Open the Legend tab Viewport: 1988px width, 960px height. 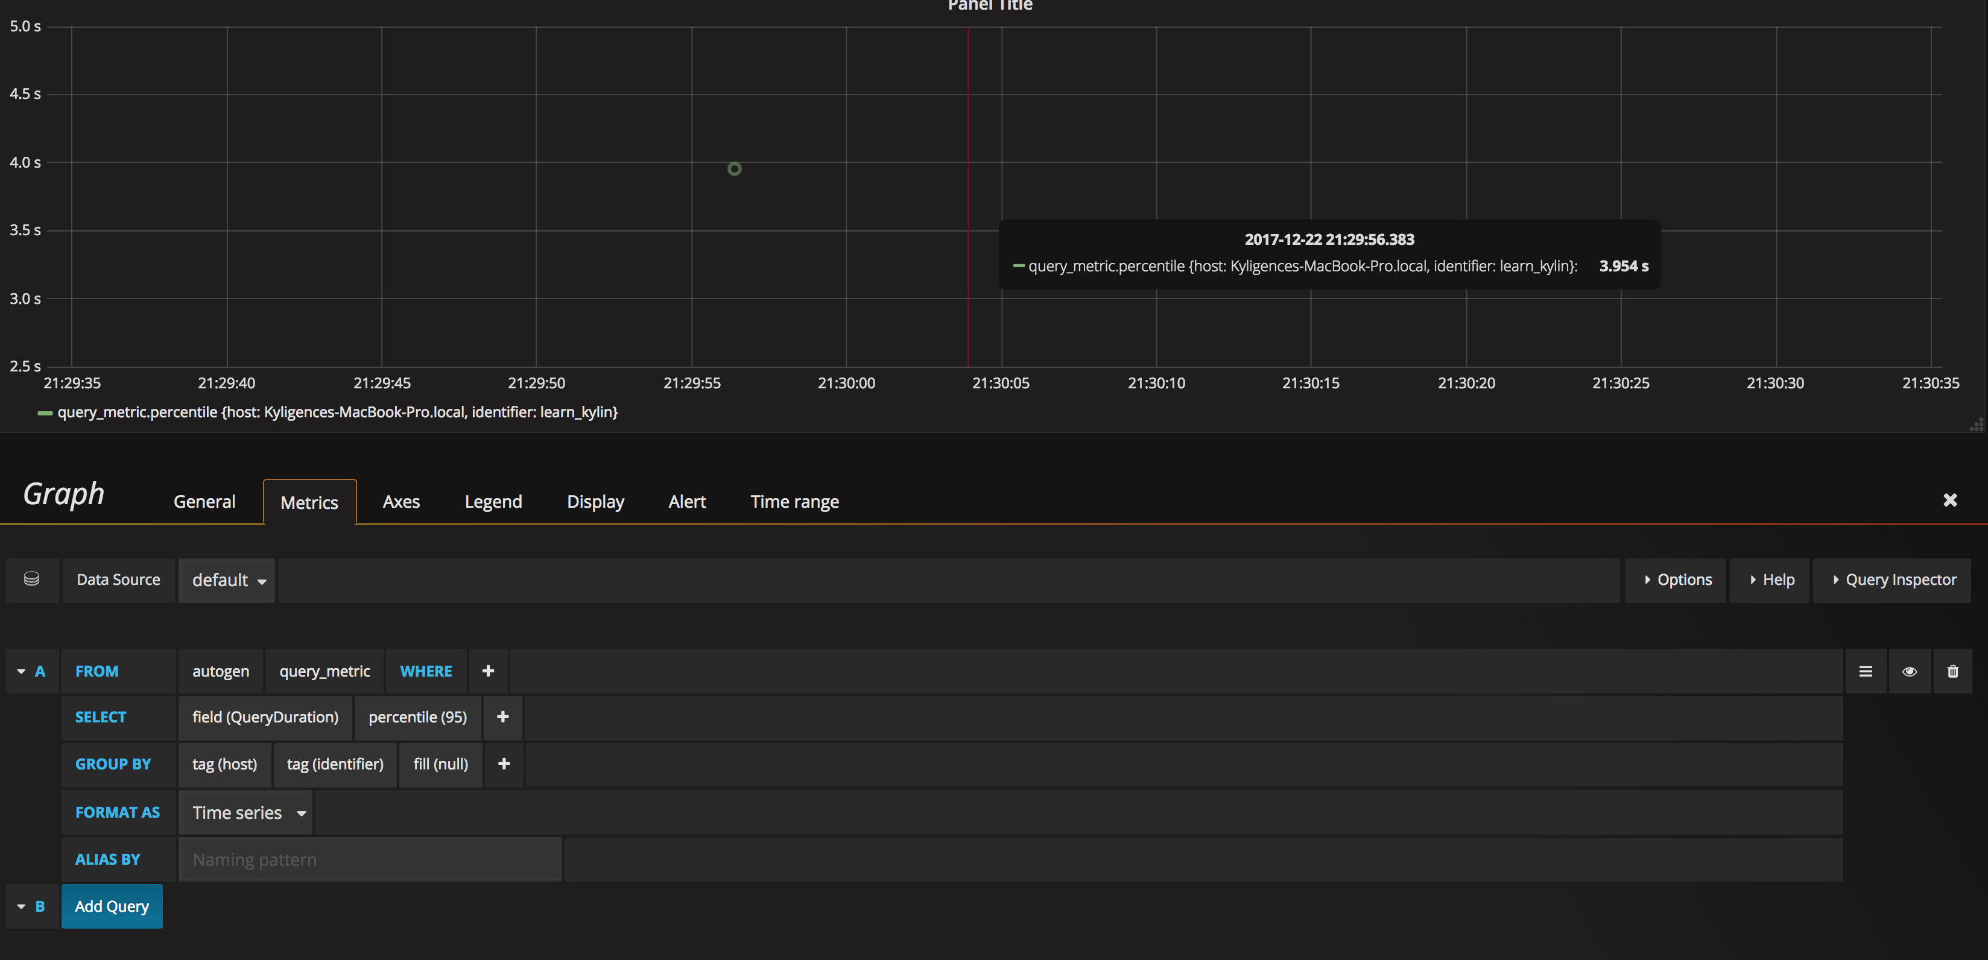pos(494,501)
